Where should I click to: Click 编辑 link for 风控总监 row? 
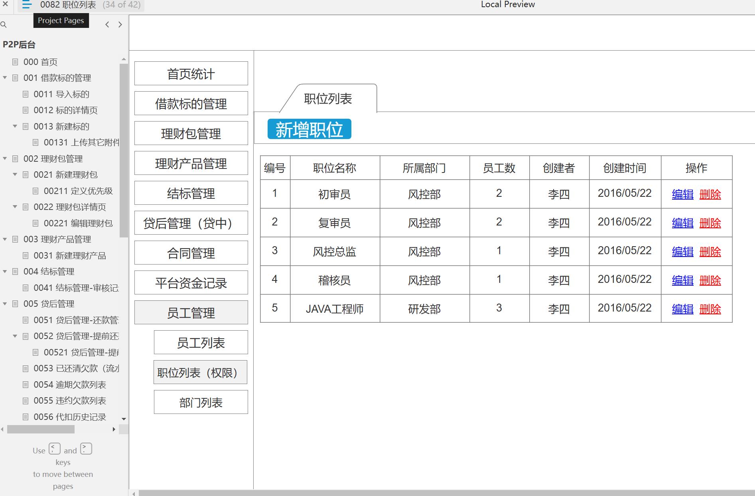[682, 252]
